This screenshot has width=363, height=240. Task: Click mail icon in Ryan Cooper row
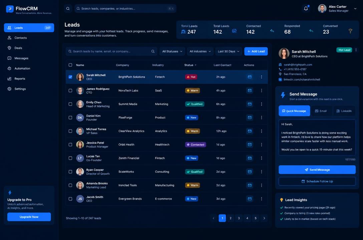tap(250, 172)
